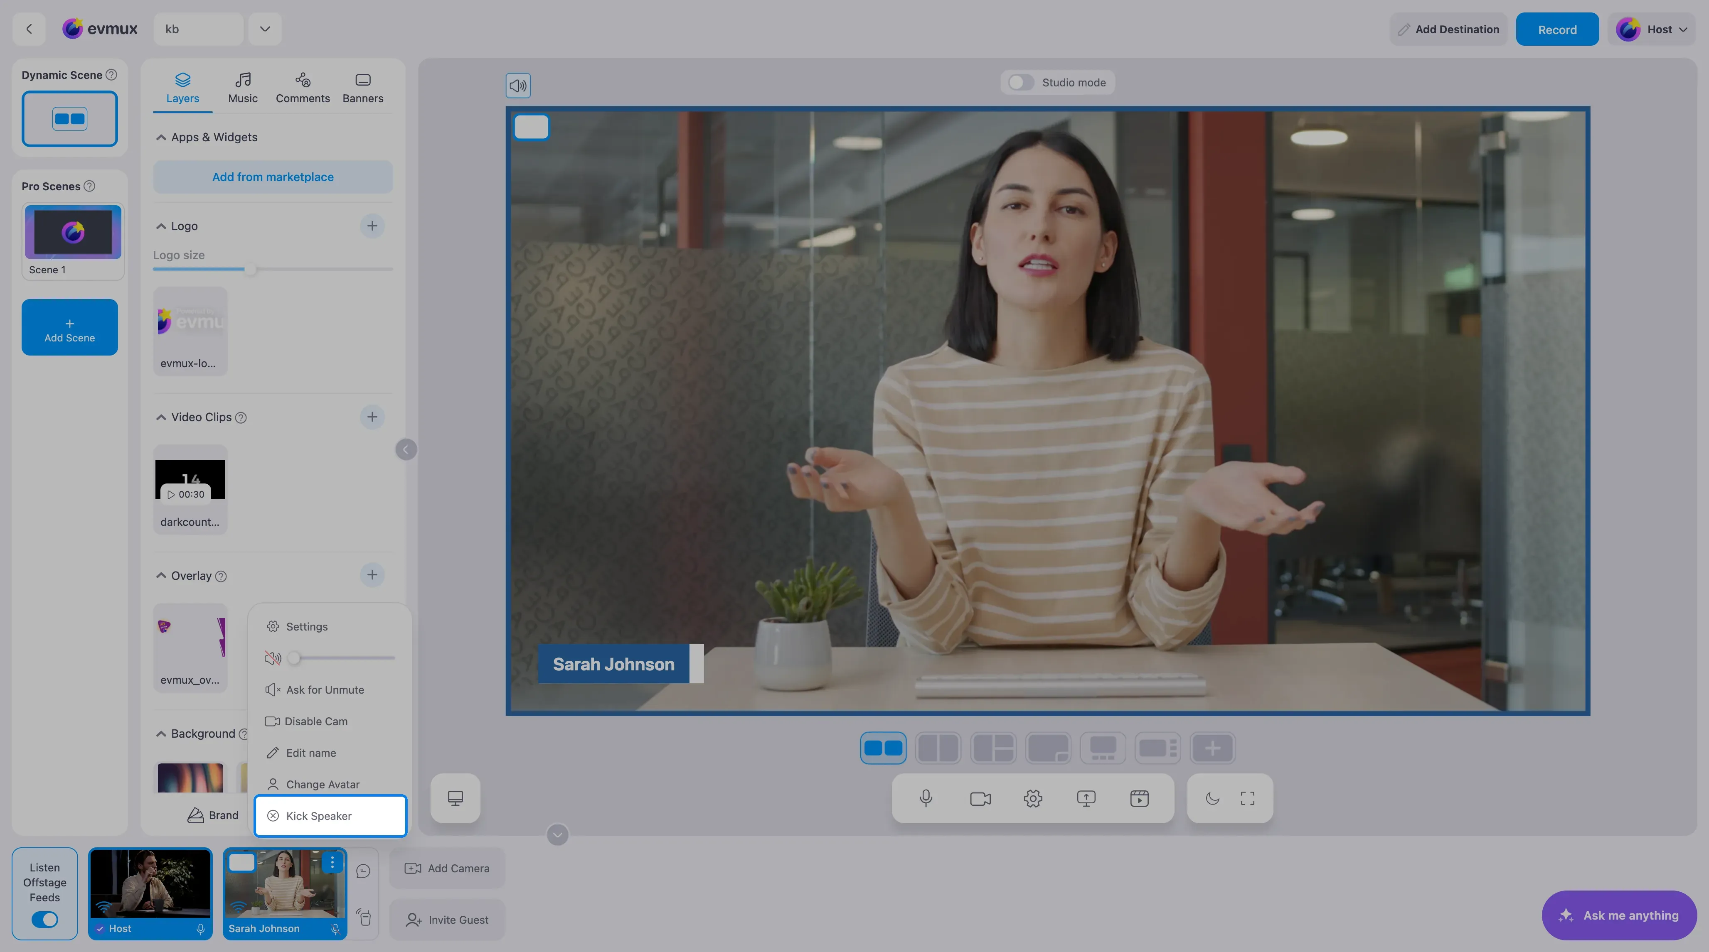
Task: Switch to the Banners tab
Action: (363, 88)
